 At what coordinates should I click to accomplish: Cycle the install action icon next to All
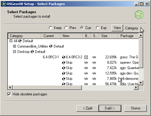pyautogui.click(x=20, y=41)
